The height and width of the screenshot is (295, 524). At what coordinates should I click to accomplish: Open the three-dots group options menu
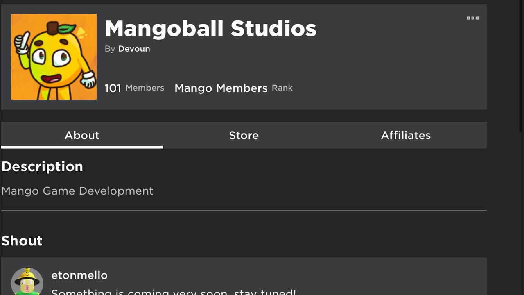pyautogui.click(x=472, y=18)
